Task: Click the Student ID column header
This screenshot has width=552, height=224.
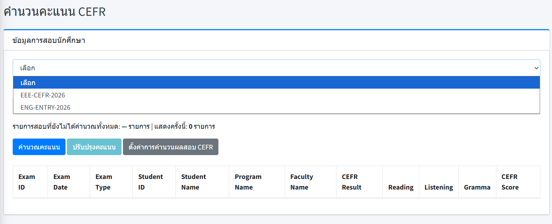Action: tap(154, 182)
